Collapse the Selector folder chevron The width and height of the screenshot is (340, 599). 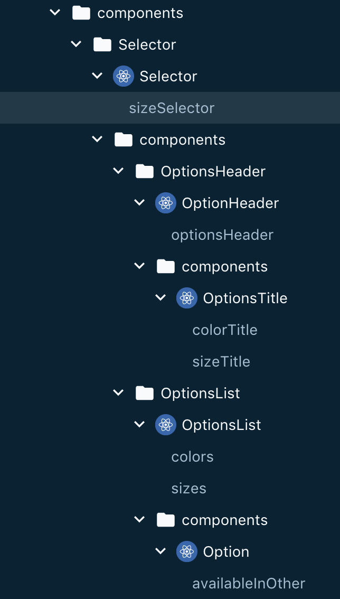pos(76,44)
